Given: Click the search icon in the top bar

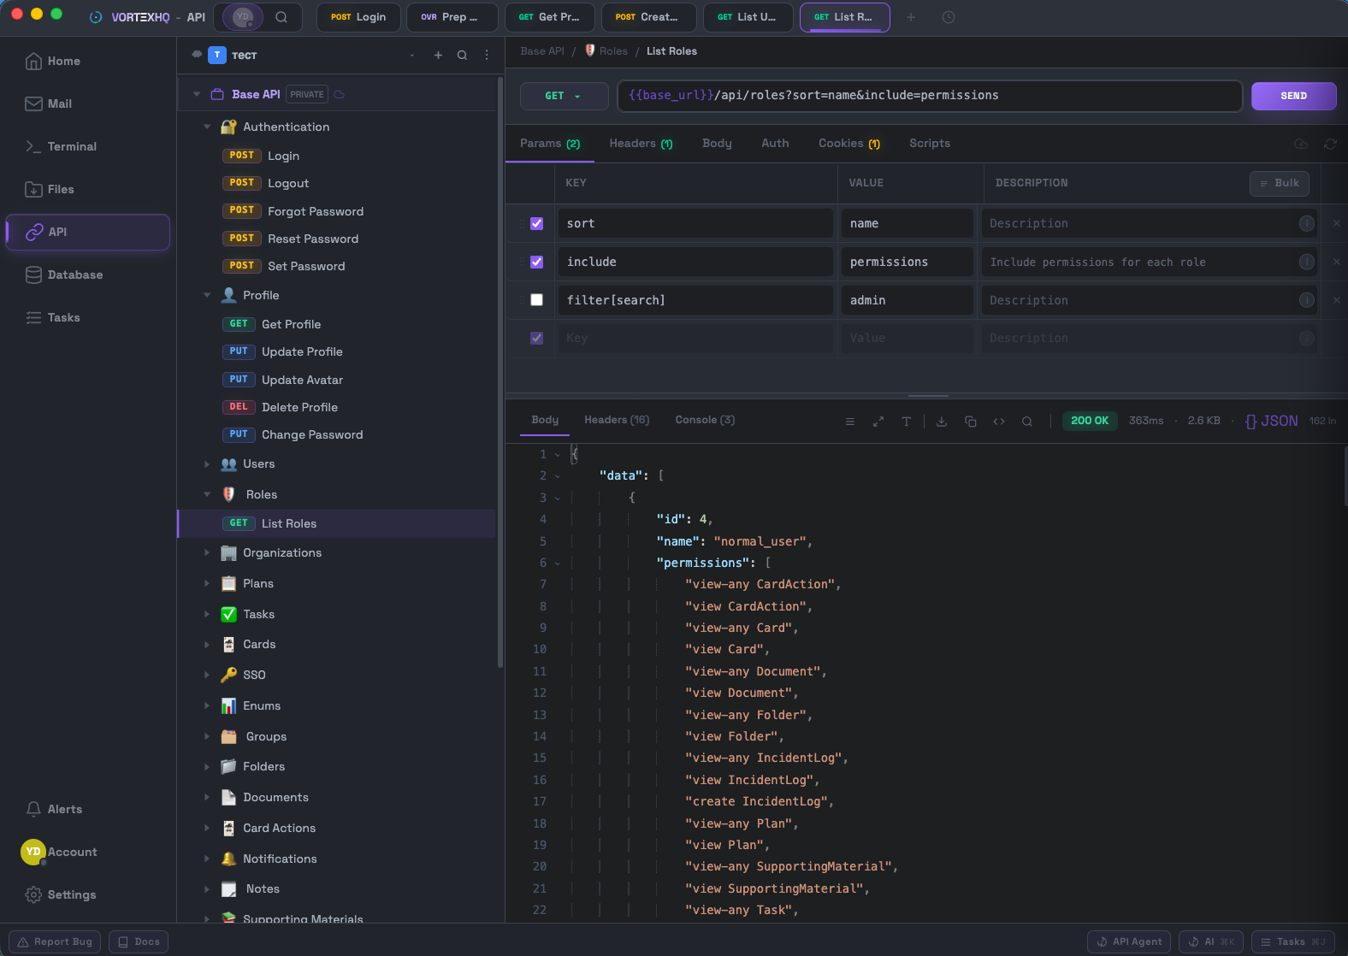Looking at the screenshot, I should [281, 17].
